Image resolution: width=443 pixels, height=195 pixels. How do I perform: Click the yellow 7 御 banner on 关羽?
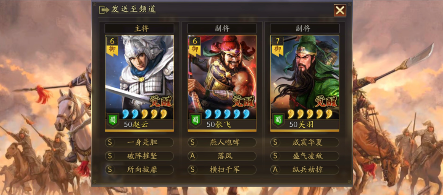[x=277, y=46]
